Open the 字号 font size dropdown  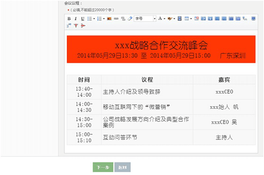[x=145, y=18]
